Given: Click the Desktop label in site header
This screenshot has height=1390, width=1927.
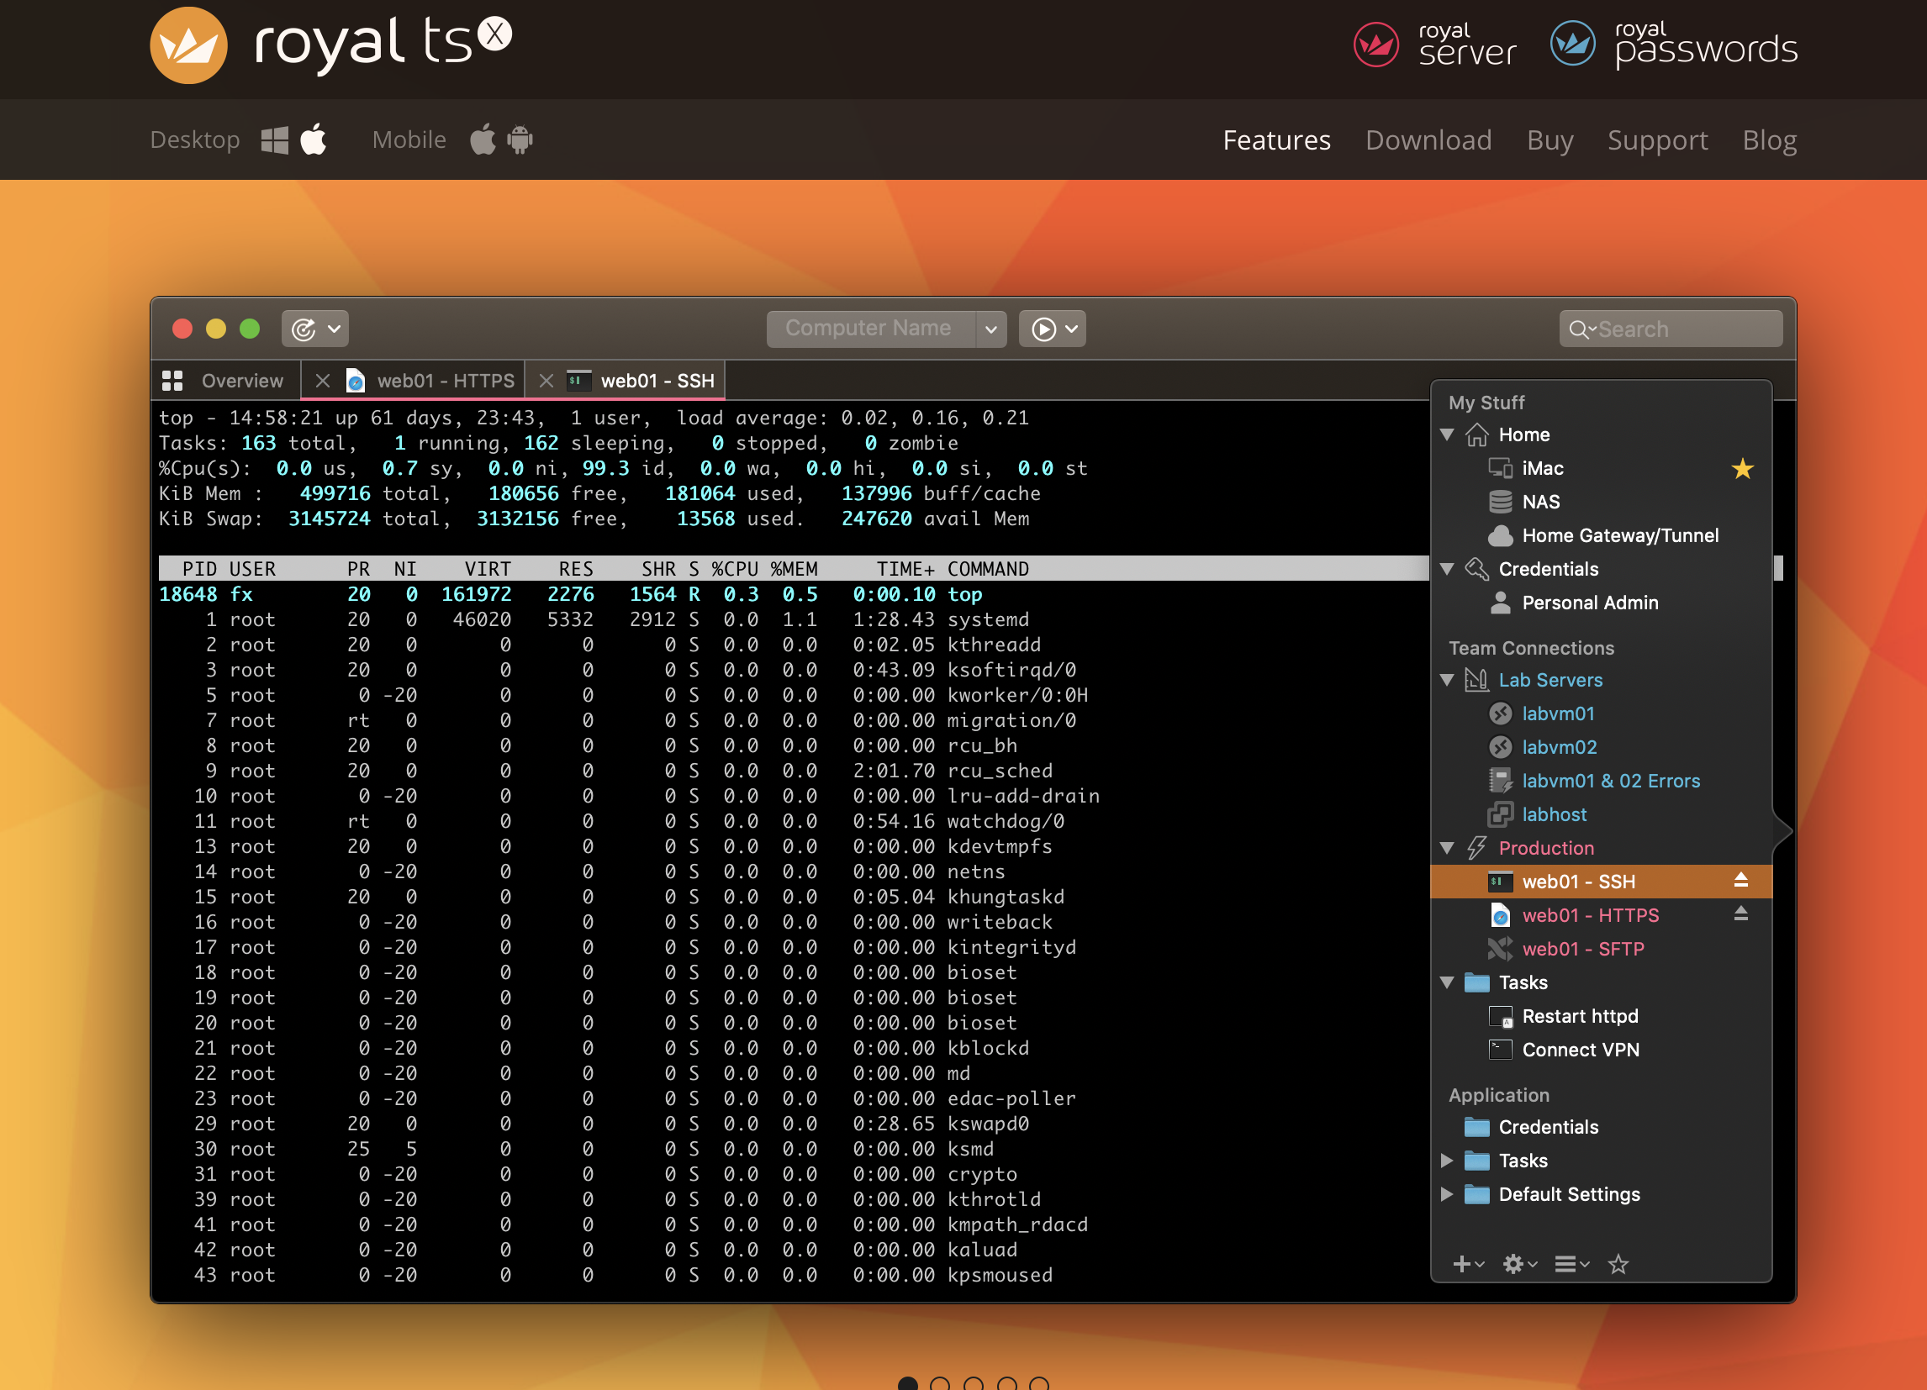Looking at the screenshot, I should click(194, 140).
